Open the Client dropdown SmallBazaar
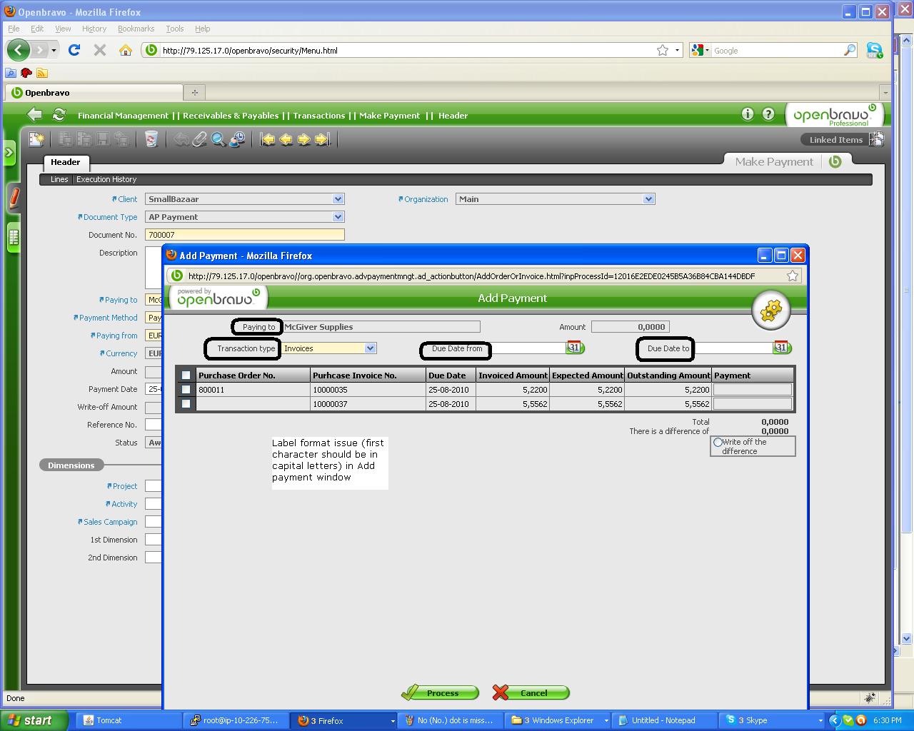The height and width of the screenshot is (731, 914). click(x=338, y=199)
